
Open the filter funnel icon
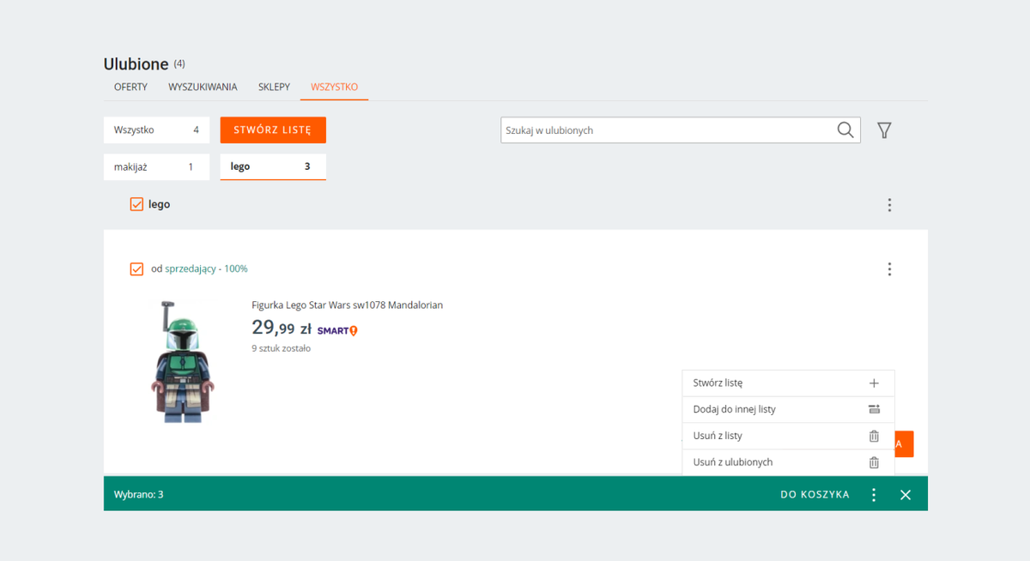[x=884, y=130]
